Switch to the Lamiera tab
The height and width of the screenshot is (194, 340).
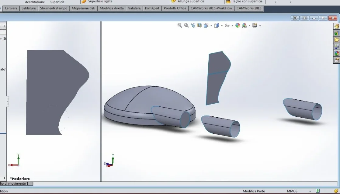point(11,8)
